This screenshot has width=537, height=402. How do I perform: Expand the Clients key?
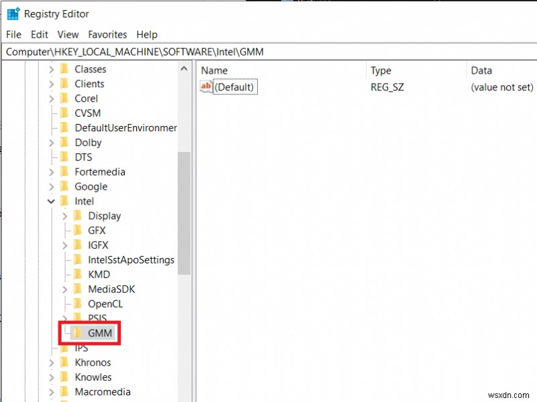point(52,84)
